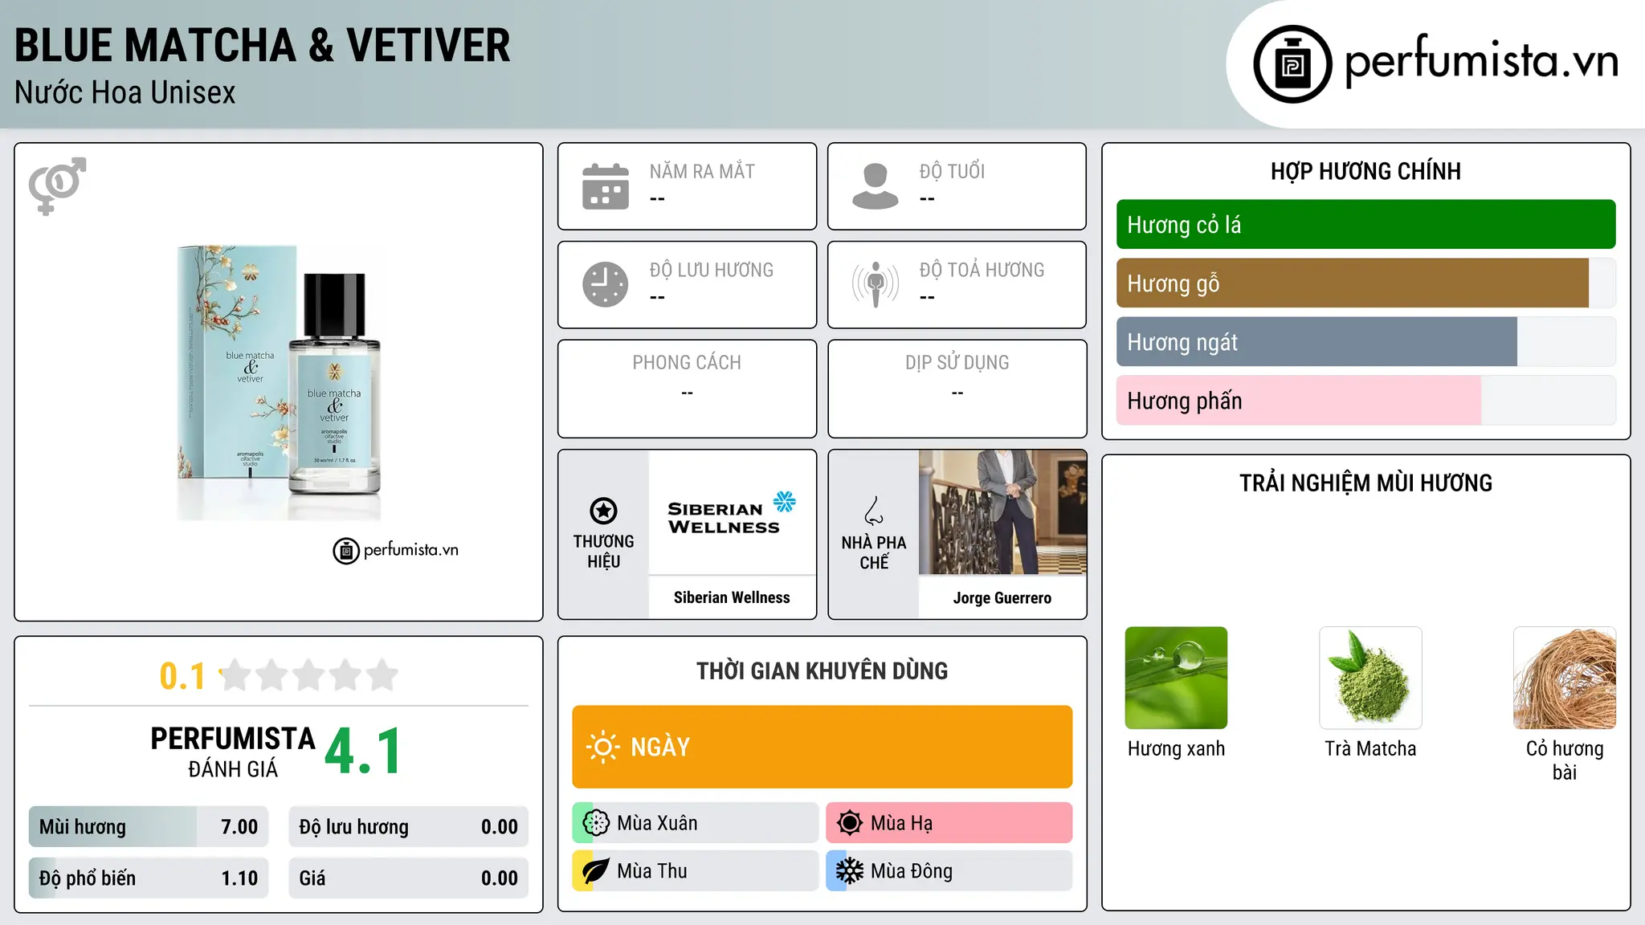Click the Mùa Đông season label

(x=911, y=871)
